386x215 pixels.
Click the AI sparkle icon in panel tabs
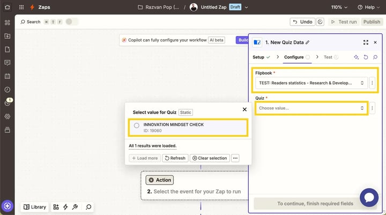tap(356, 57)
